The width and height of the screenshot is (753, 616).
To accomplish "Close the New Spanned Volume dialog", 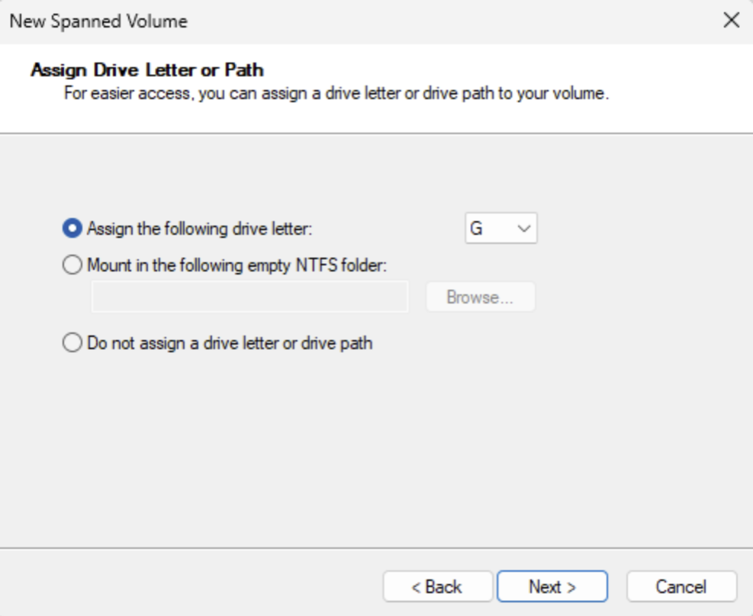I will 731,21.
